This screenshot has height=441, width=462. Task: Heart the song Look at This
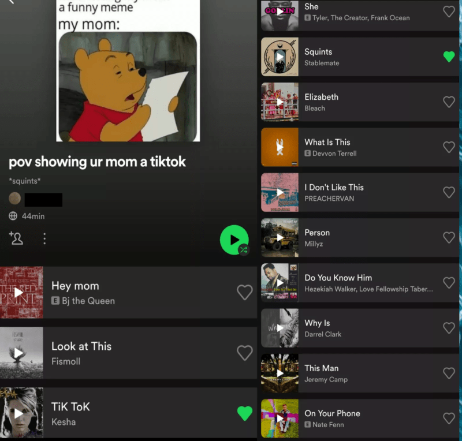[x=244, y=353]
